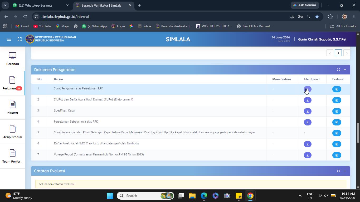This screenshot has width=360, height=202.
Task: Open the hamburger sidebar menu
Action: (x=9, y=39)
